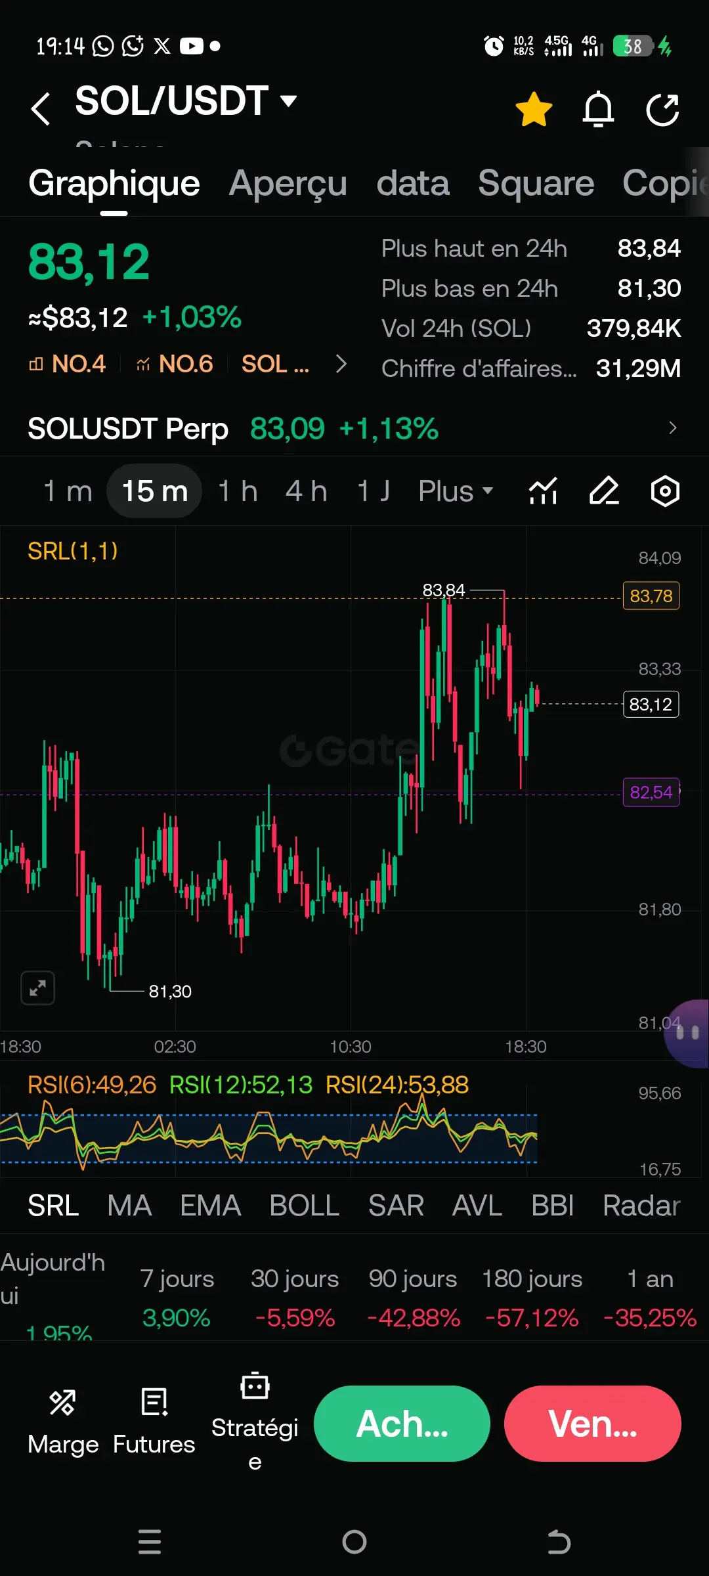This screenshot has height=1576, width=709.
Task: Tap the share icon at top right
Action: click(662, 109)
